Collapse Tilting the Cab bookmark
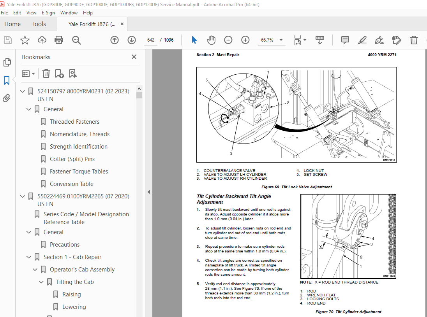The image size is (427, 317). click(x=41, y=282)
